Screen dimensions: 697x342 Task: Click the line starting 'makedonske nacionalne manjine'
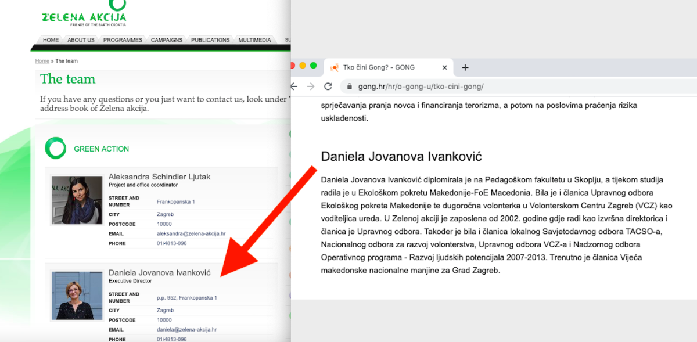(411, 271)
